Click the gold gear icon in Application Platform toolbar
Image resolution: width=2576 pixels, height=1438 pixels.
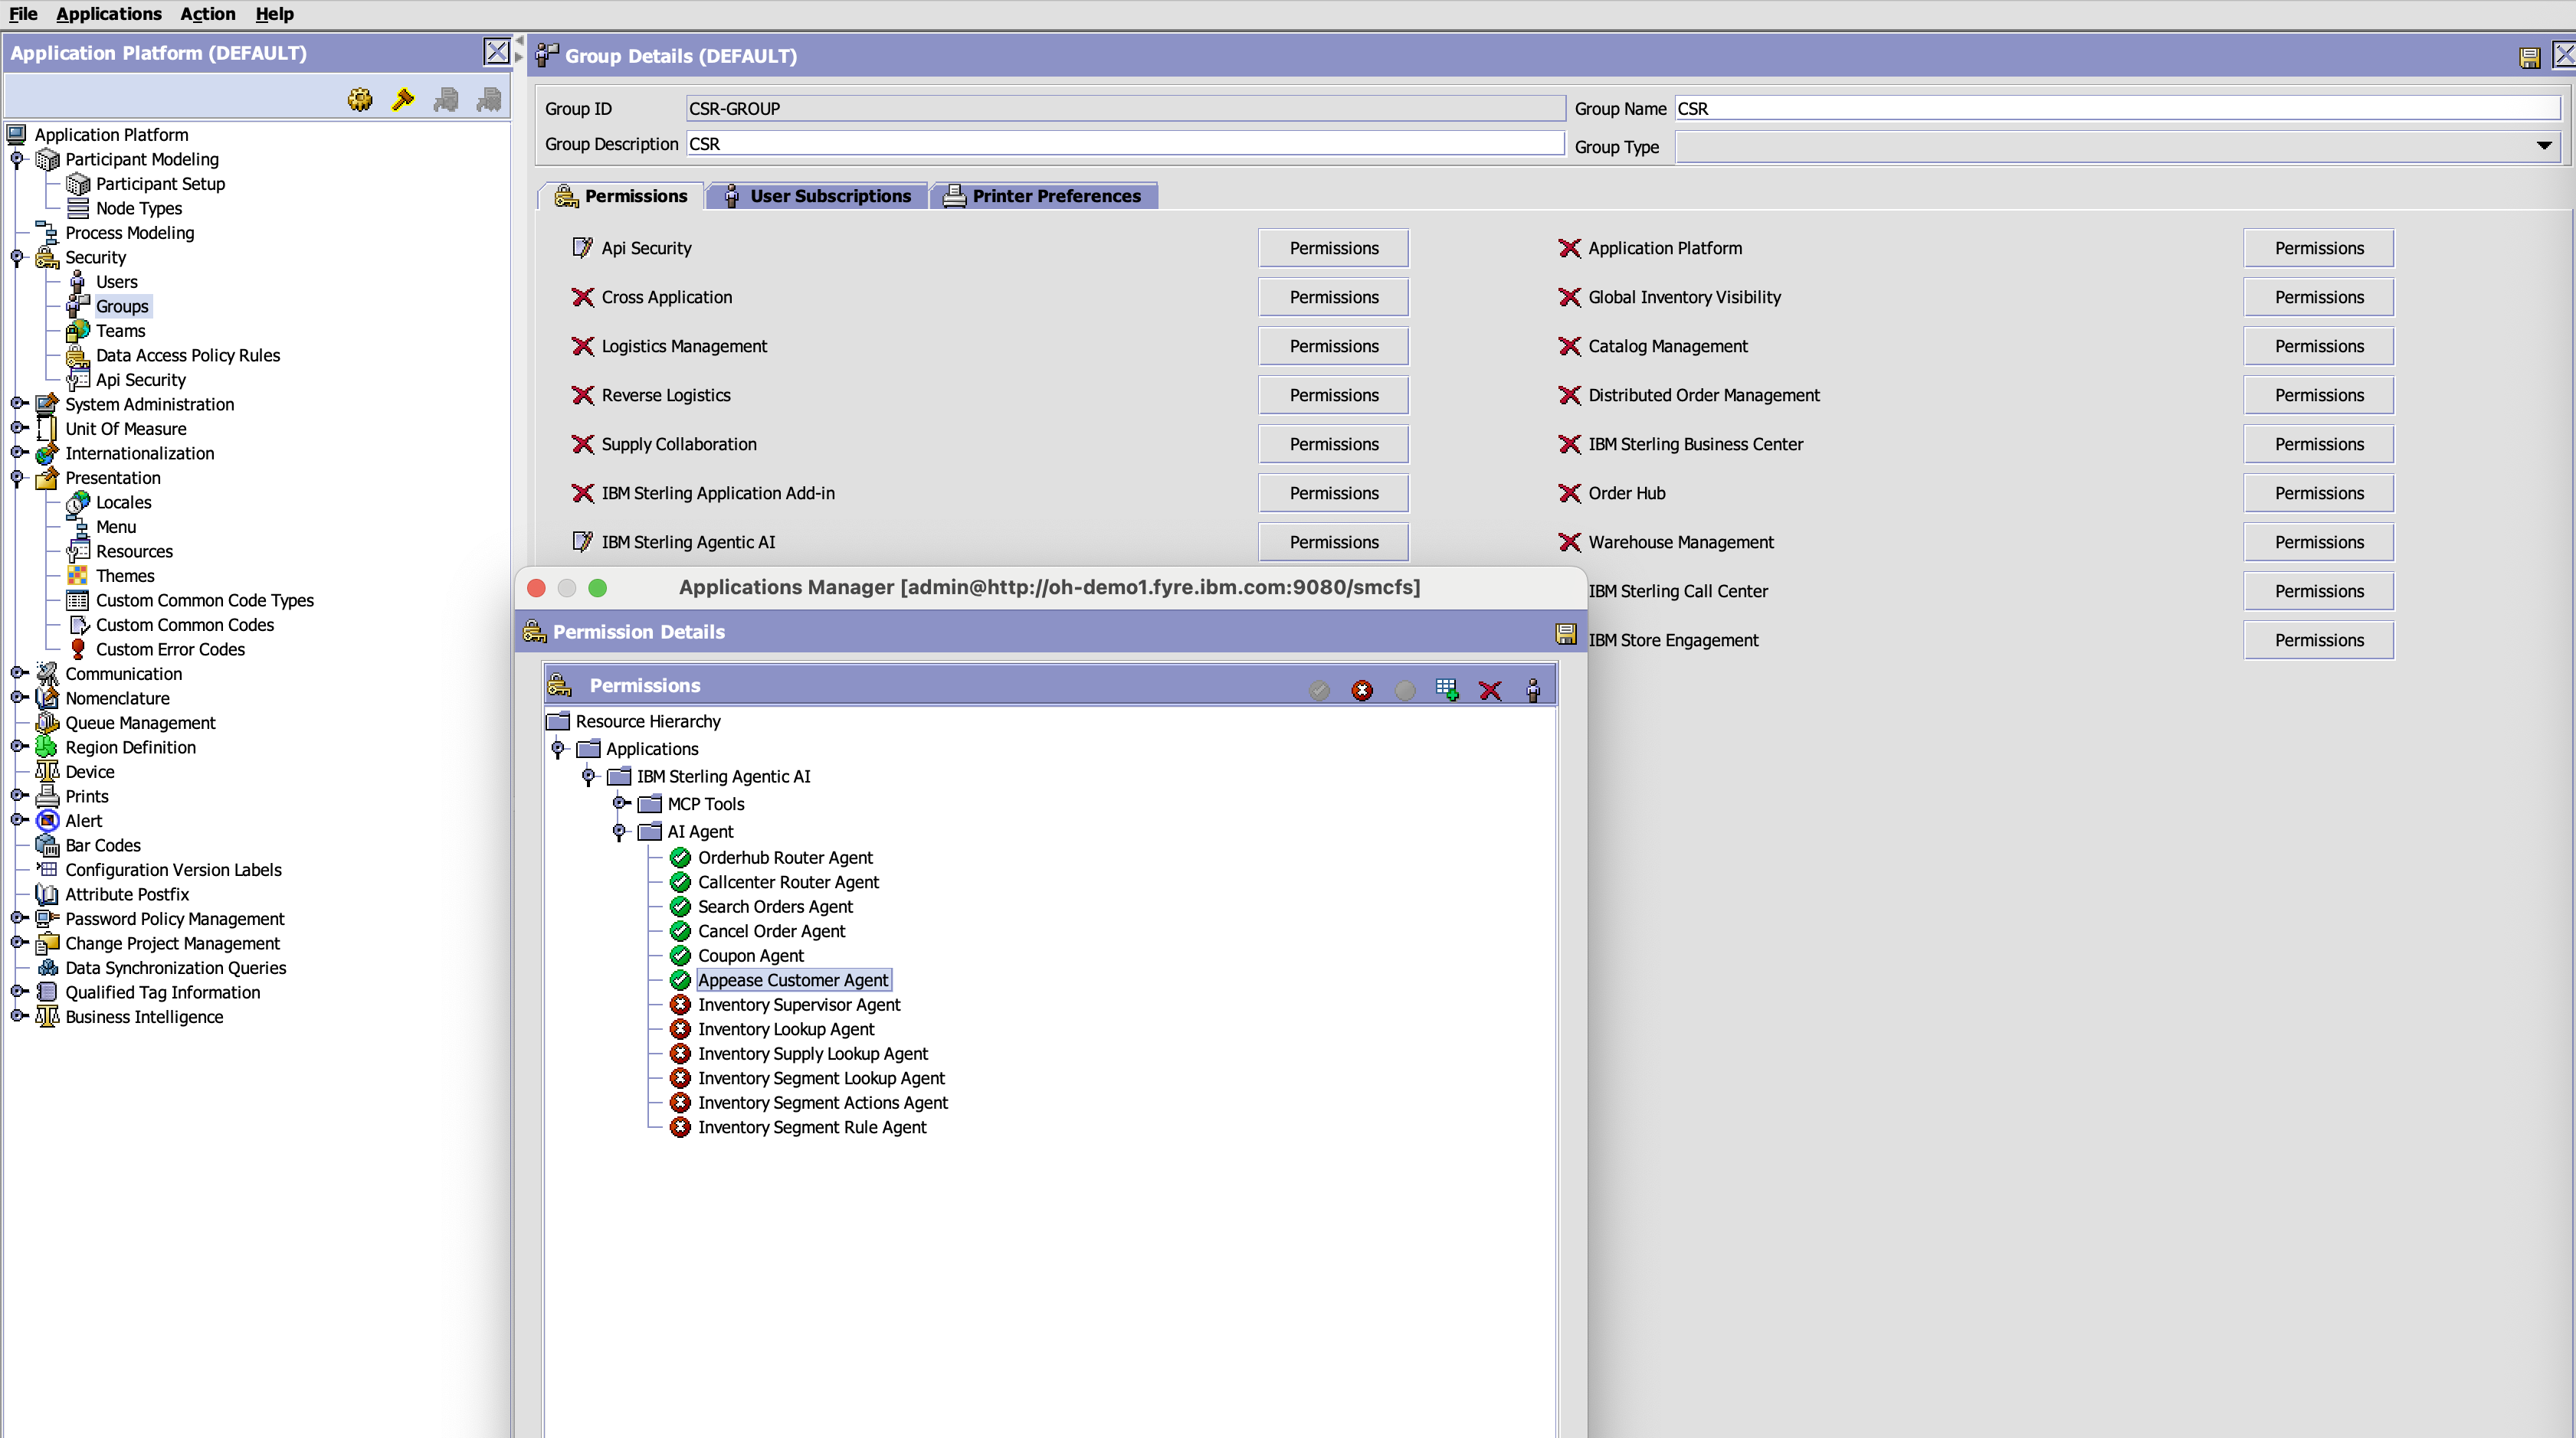click(360, 99)
